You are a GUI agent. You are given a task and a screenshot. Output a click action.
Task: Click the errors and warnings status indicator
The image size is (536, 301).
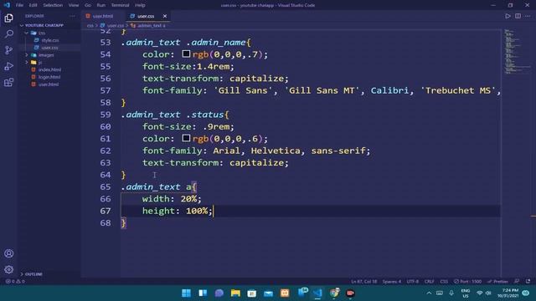point(15,281)
